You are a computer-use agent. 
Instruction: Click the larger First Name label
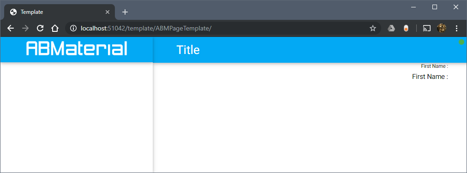pos(430,77)
